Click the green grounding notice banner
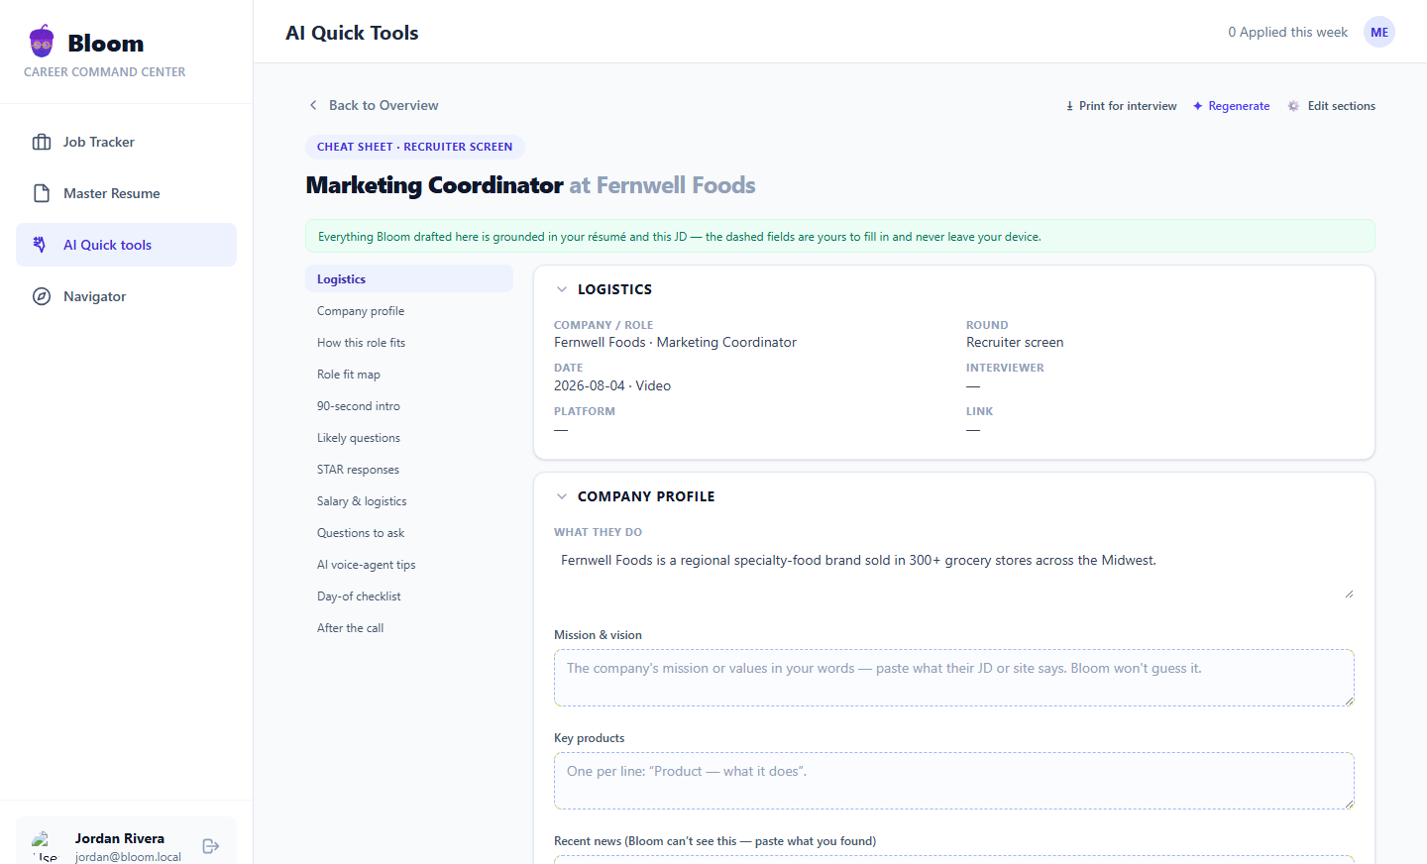This screenshot has height=864, width=1427. pos(840,236)
